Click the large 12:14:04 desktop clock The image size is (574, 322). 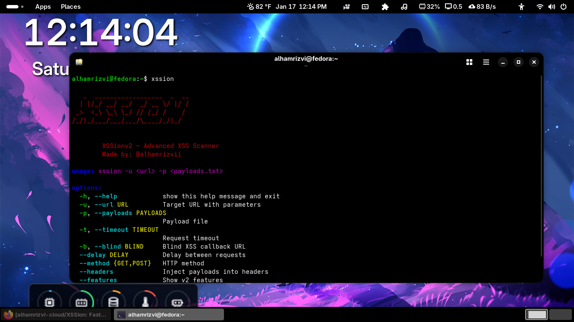[x=101, y=33]
